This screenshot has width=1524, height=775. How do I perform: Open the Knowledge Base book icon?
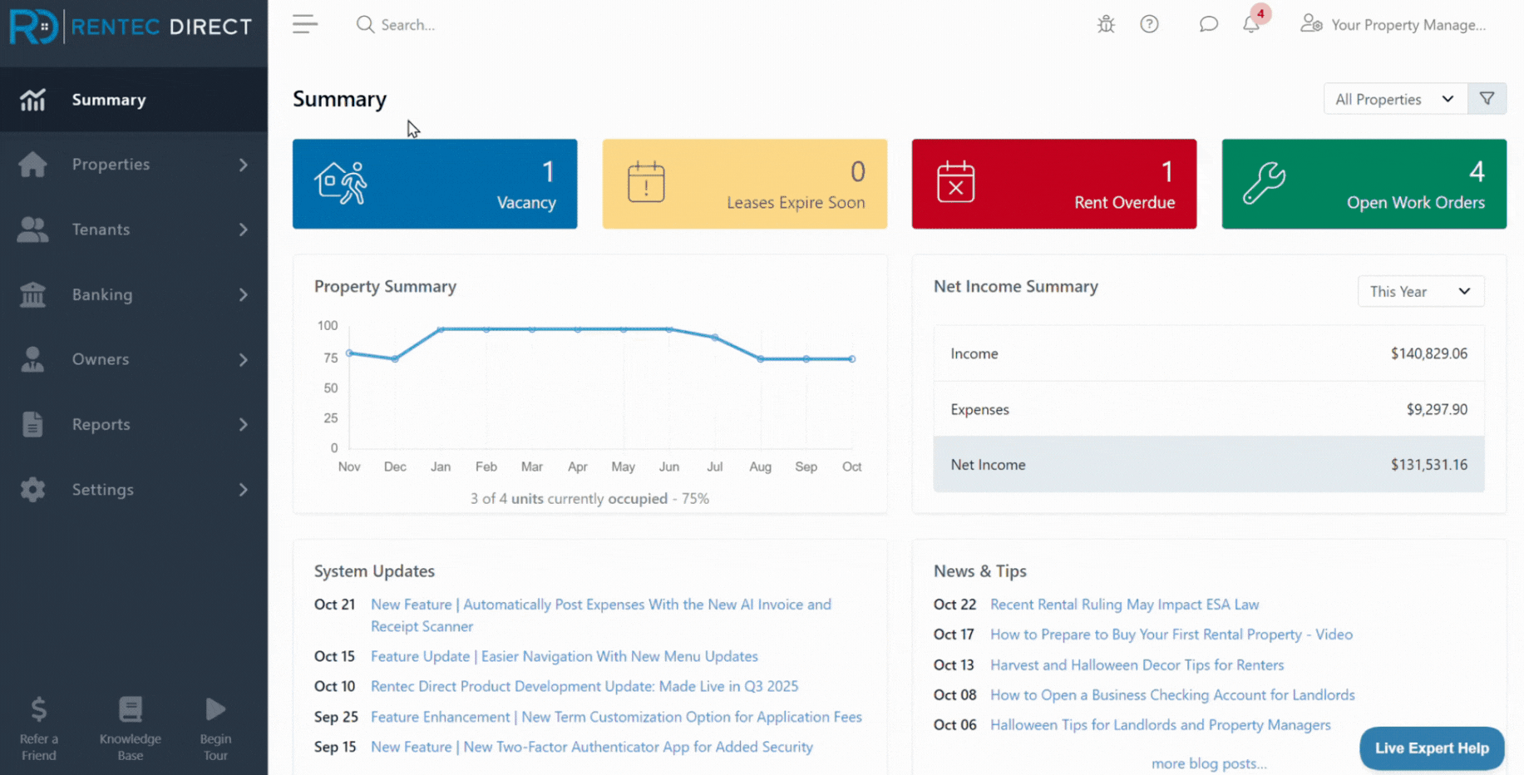tap(131, 709)
